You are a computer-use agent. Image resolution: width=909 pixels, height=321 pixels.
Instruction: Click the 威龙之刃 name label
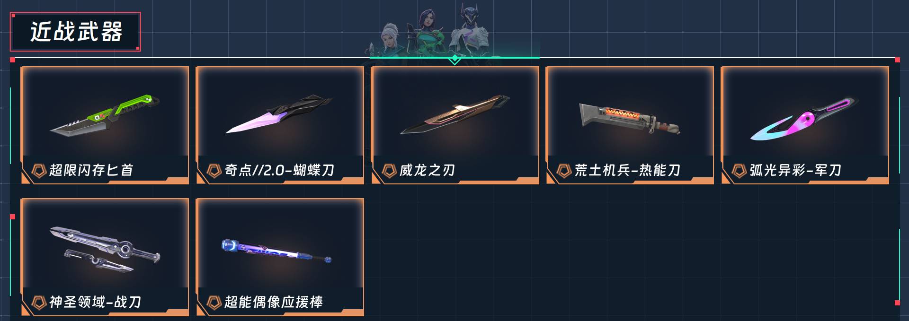[427, 170]
